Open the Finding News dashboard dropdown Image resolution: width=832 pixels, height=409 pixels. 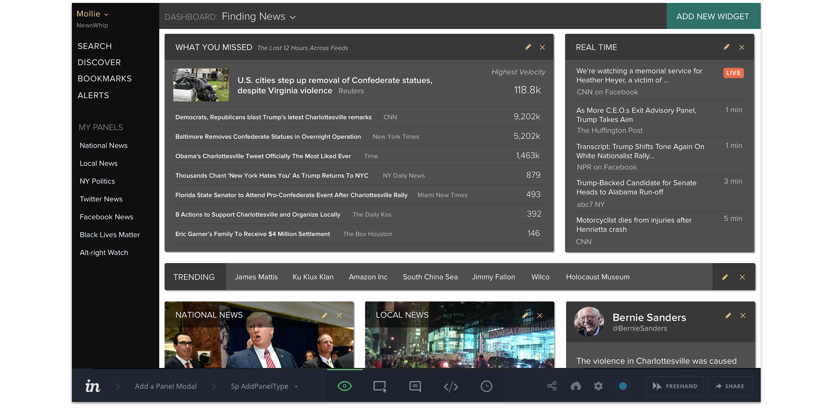click(259, 16)
